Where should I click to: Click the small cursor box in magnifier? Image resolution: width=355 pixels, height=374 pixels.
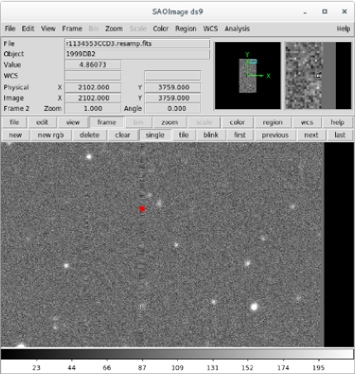pos(319,75)
